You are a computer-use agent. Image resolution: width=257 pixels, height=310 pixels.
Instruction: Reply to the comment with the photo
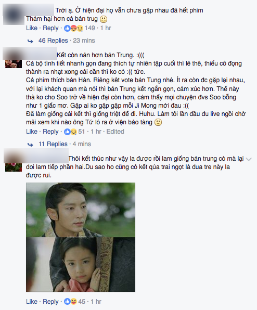pyautogui.click(x=50, y=302)
